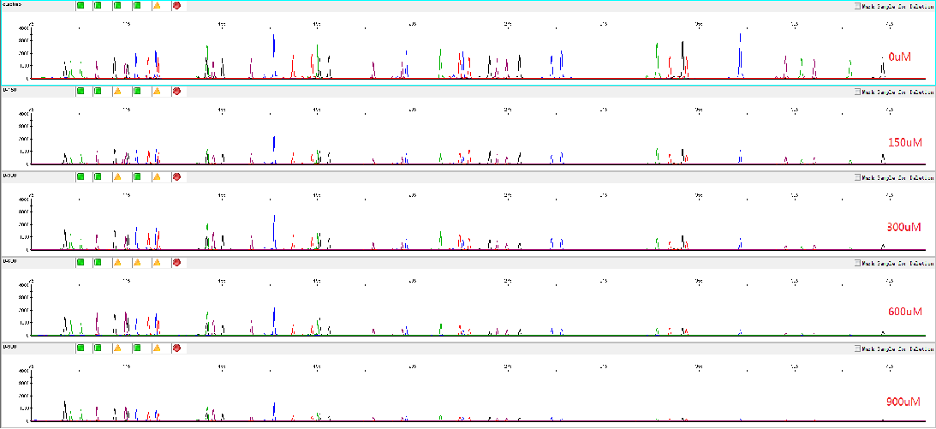Click second green square flag in 300uM panel header

coord(98,176)
